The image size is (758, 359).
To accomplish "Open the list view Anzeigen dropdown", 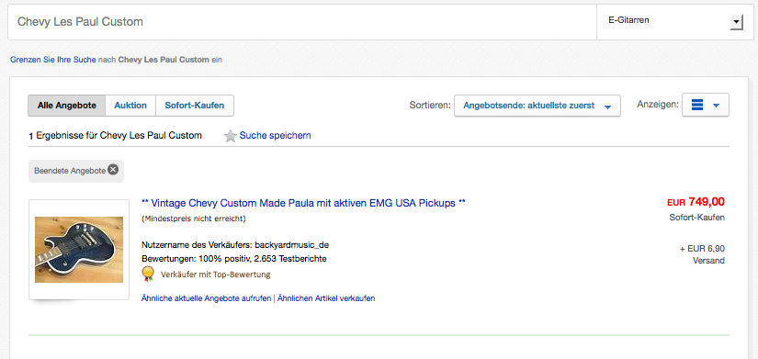I will (706, 105).
